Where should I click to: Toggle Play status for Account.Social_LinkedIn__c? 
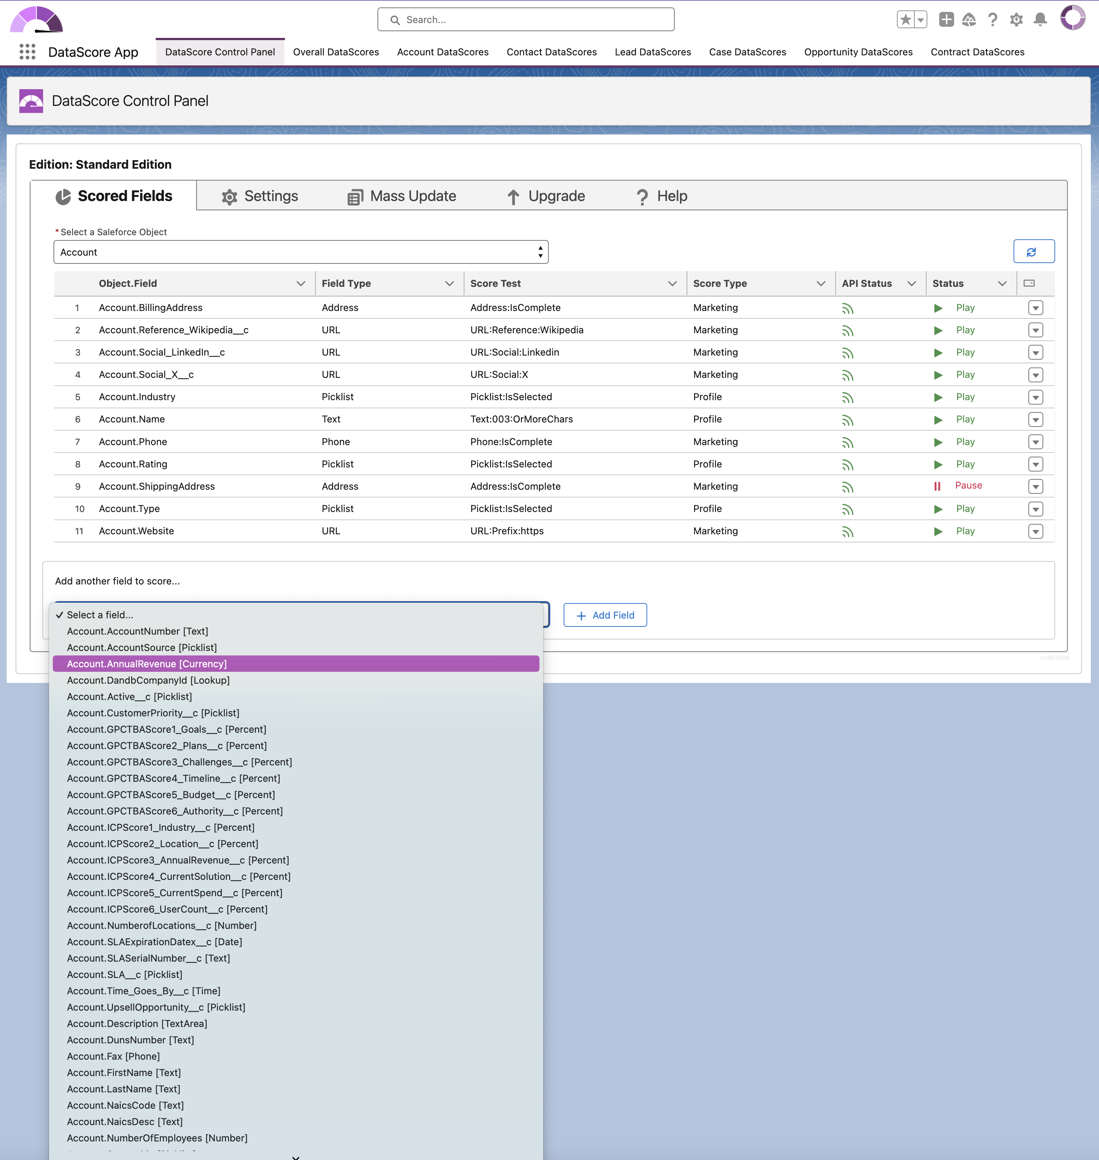point(954,352)
